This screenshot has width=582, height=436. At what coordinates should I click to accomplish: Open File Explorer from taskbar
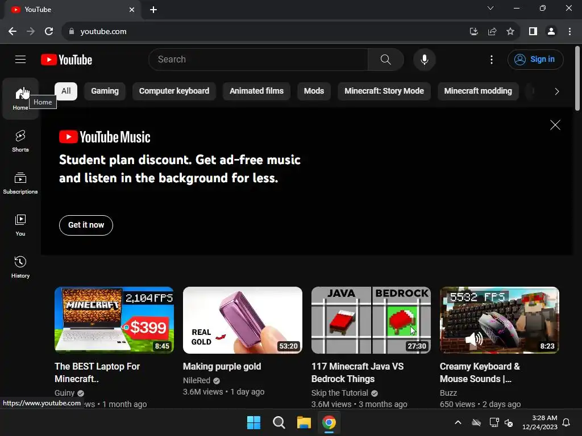tap(304, 422)
